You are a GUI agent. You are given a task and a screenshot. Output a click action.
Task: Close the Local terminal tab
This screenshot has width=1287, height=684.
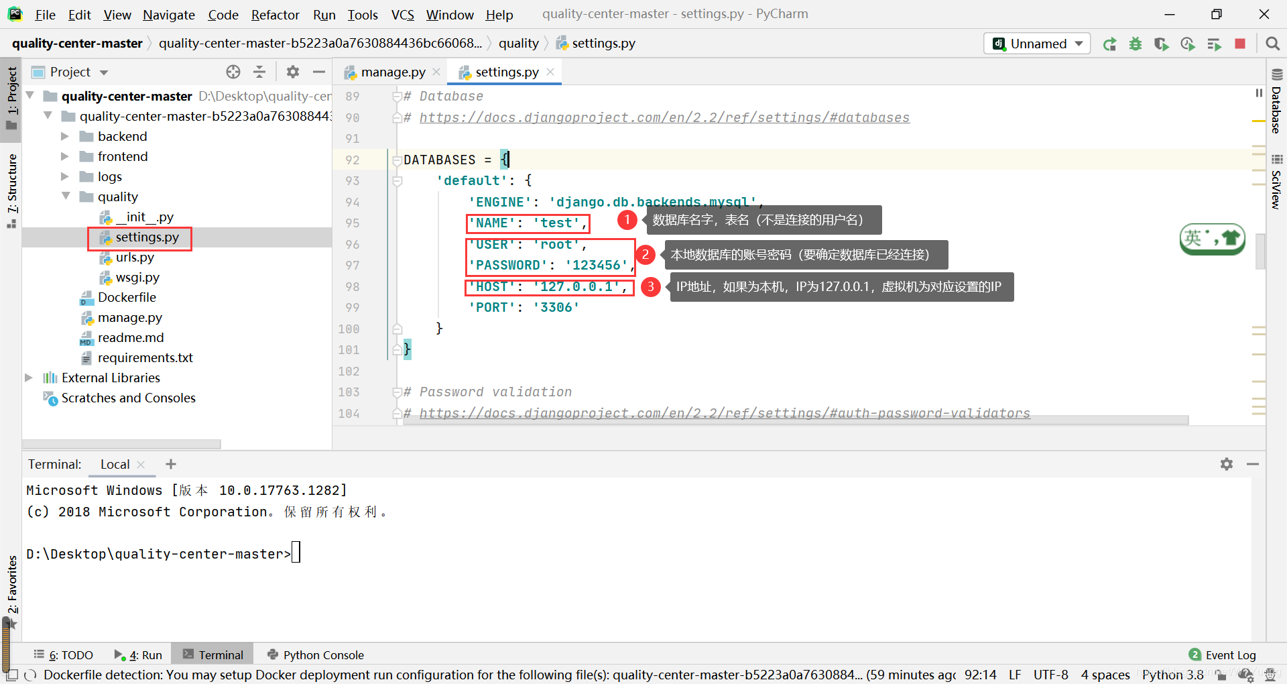pyautogui.click(x=141, y=464)
